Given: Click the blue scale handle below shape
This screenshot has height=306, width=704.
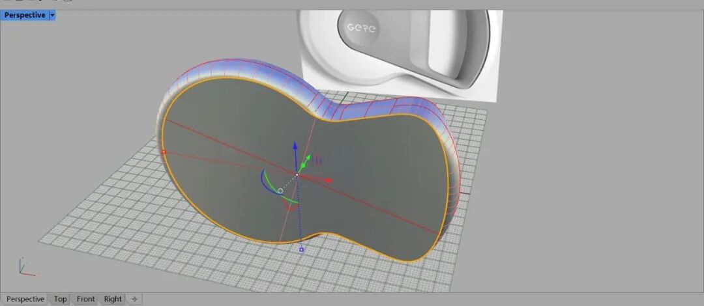Looking at the screenshot, I should tap(301, 249).
